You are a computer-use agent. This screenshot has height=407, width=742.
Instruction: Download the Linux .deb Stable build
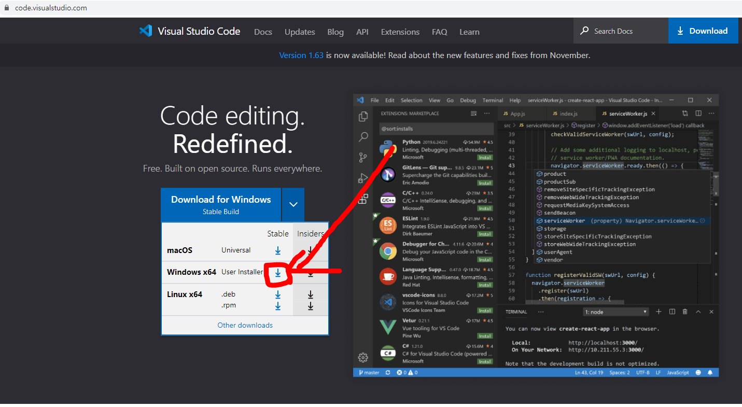coord(278,294)
